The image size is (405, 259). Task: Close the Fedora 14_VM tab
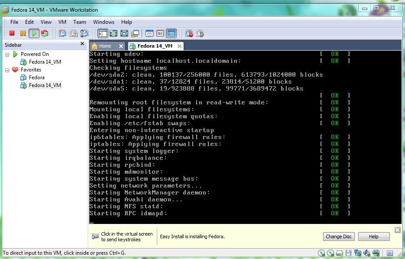pos(179,46)
